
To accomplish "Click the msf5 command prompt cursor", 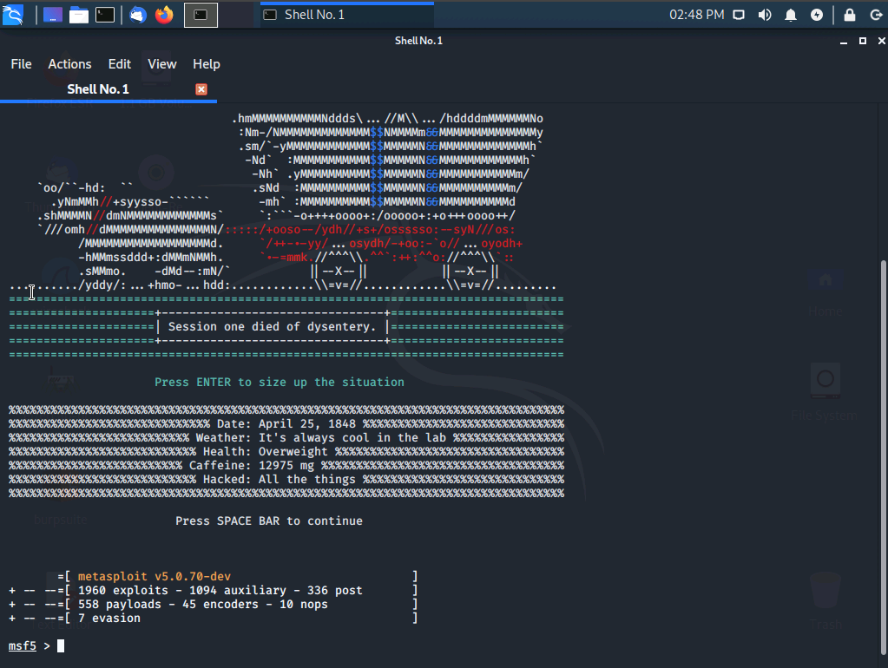I will (61, 646).
